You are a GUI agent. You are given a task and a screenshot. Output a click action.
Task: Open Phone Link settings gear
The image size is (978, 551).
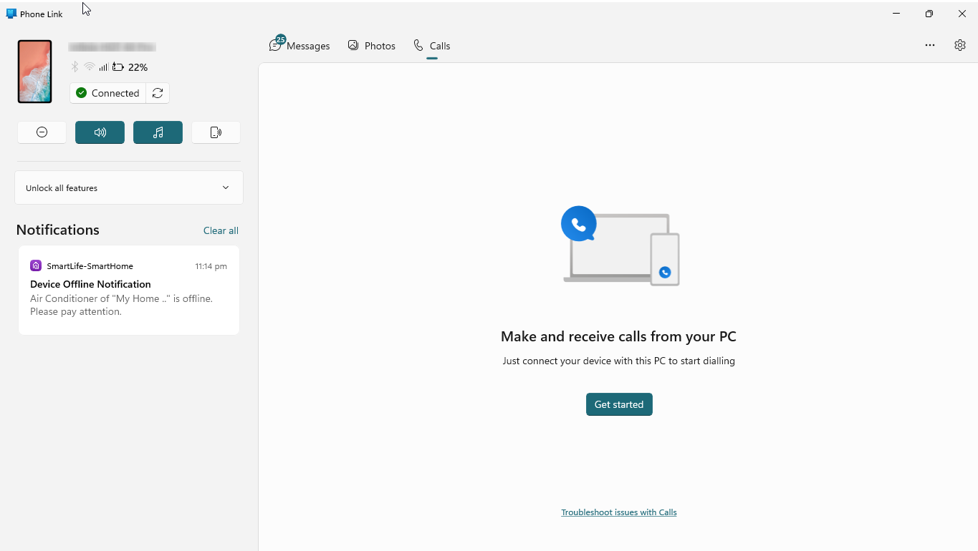960,45
